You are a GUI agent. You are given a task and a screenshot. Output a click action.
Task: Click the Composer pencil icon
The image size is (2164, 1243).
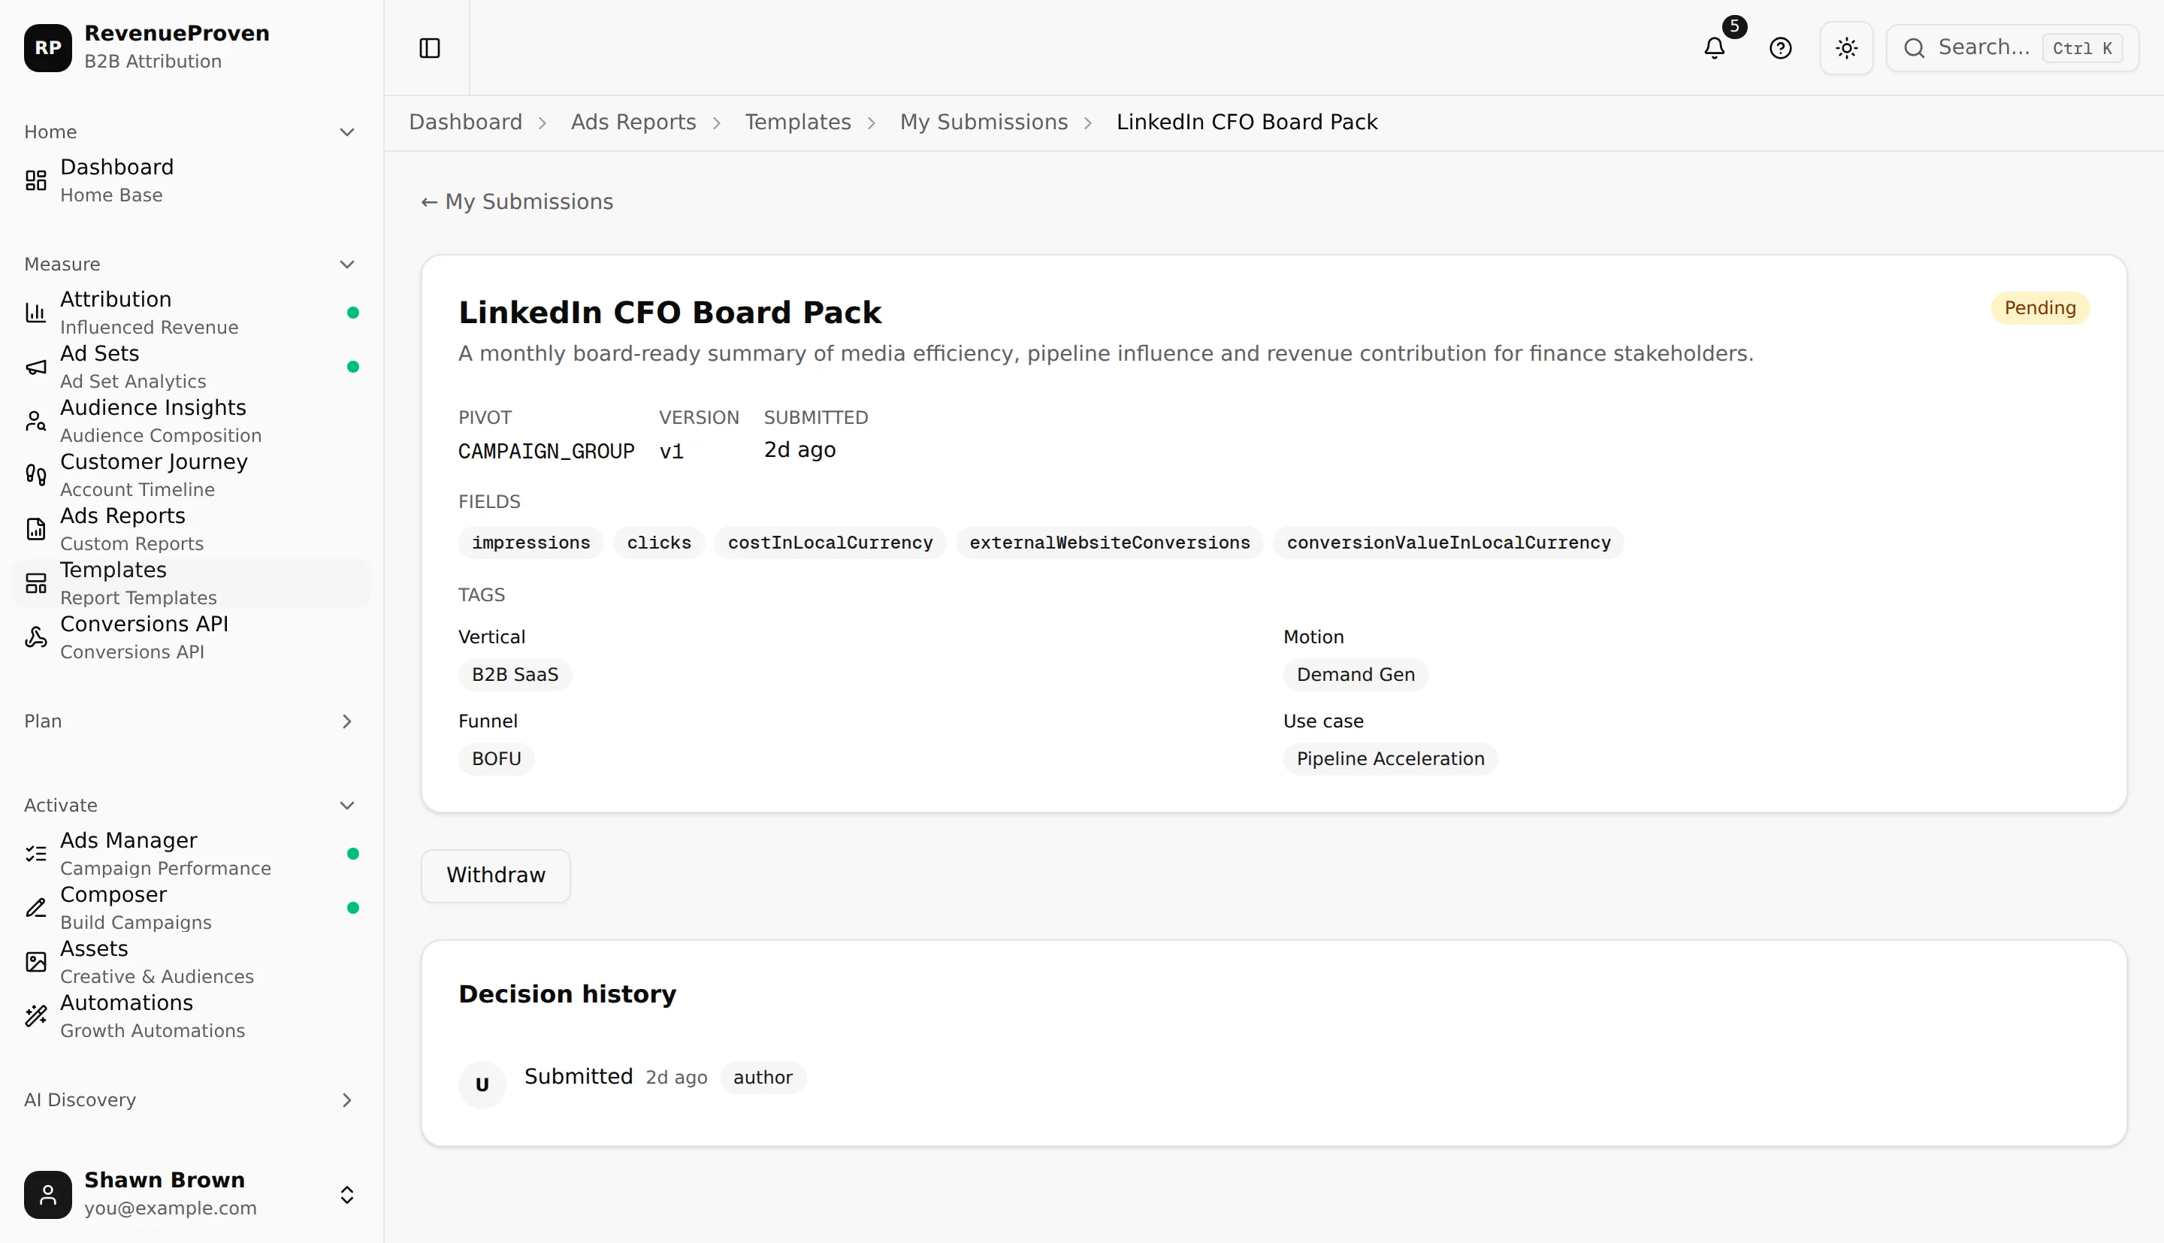[x=36, y=908]
